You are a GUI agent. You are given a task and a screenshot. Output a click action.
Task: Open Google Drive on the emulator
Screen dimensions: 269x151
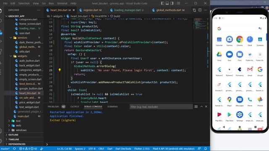point(219,55)
